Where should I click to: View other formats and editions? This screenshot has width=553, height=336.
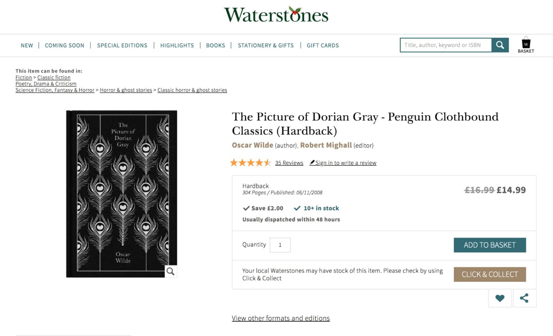(x=281, y=318)
